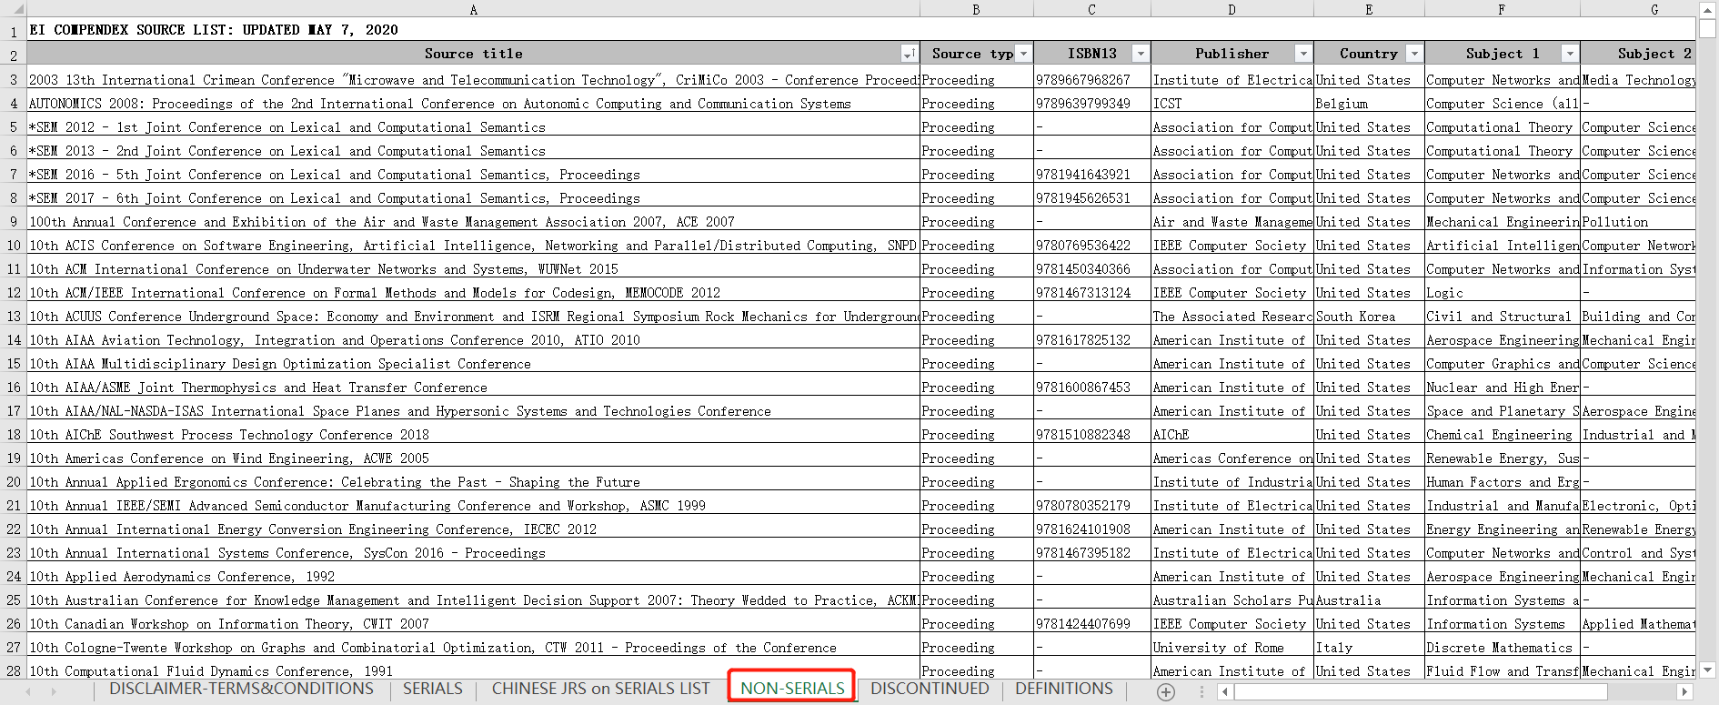This screenshot has height=705, width=1719.
Task: Click the vertical scrollbar thumb
Action: coord(1708,27)
